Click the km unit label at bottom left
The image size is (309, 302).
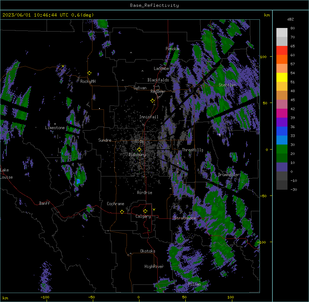[5, 298]
